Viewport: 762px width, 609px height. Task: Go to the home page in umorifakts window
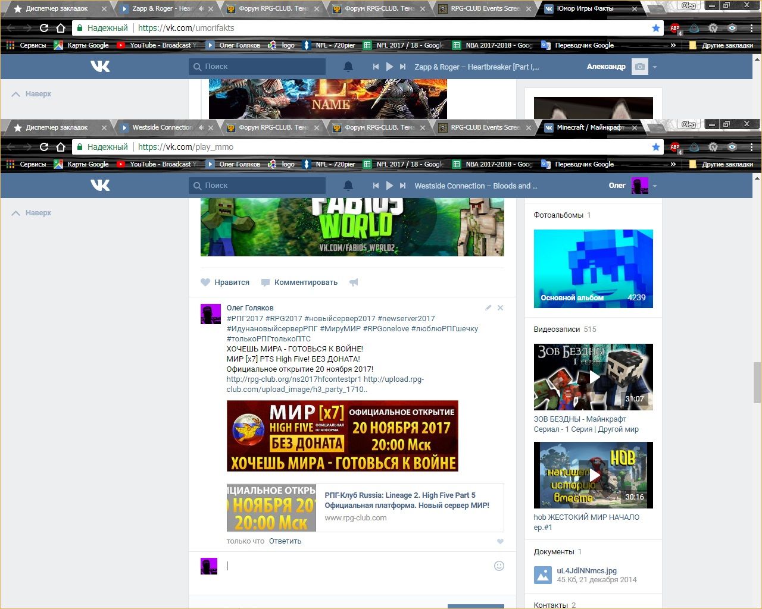coord(61,27)
